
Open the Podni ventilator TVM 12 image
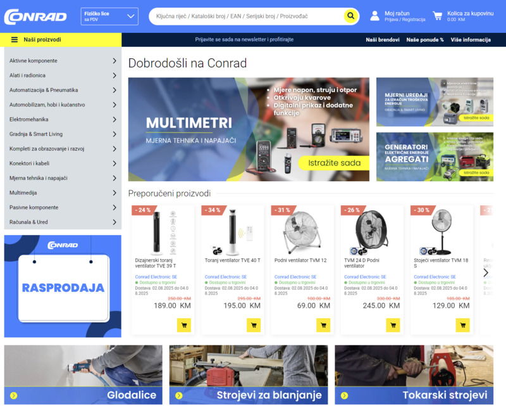302,231
